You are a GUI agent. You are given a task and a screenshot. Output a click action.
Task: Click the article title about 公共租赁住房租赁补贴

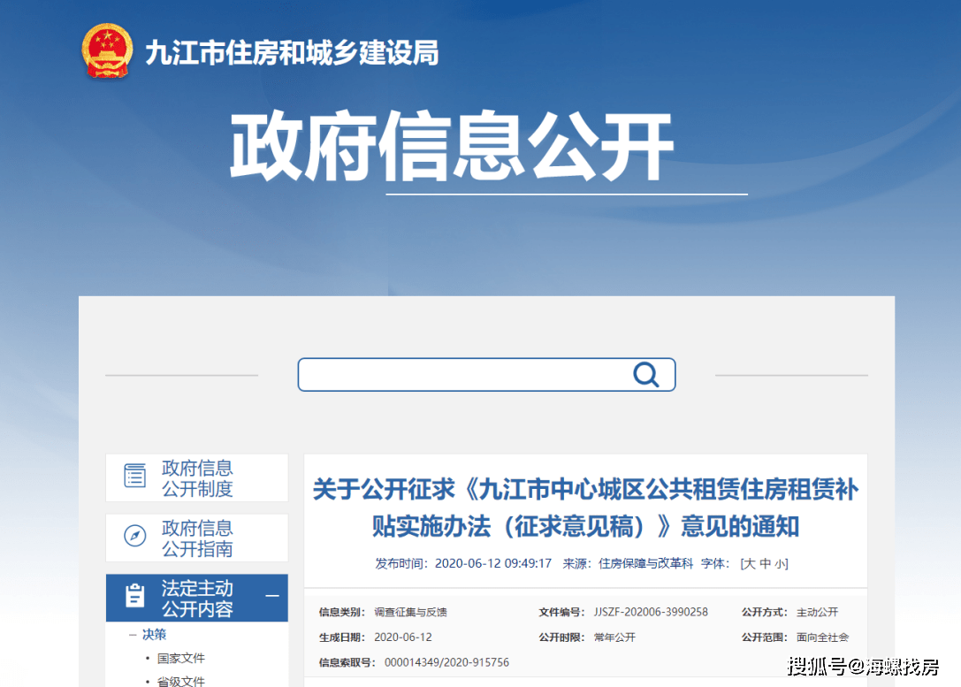[x=585, y=508]
